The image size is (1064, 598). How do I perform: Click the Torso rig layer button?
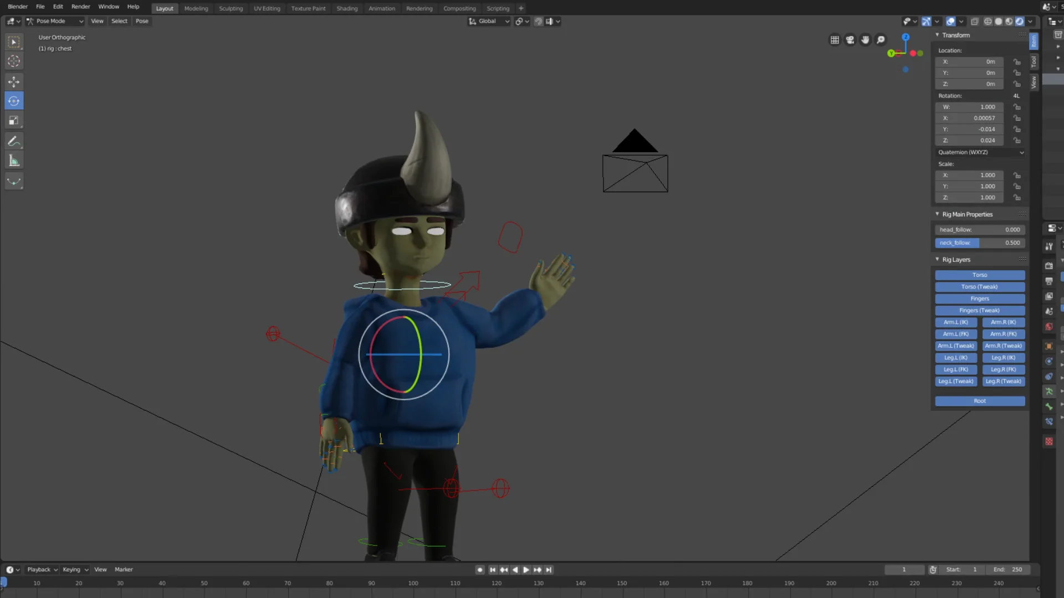[x=980, y=275]
